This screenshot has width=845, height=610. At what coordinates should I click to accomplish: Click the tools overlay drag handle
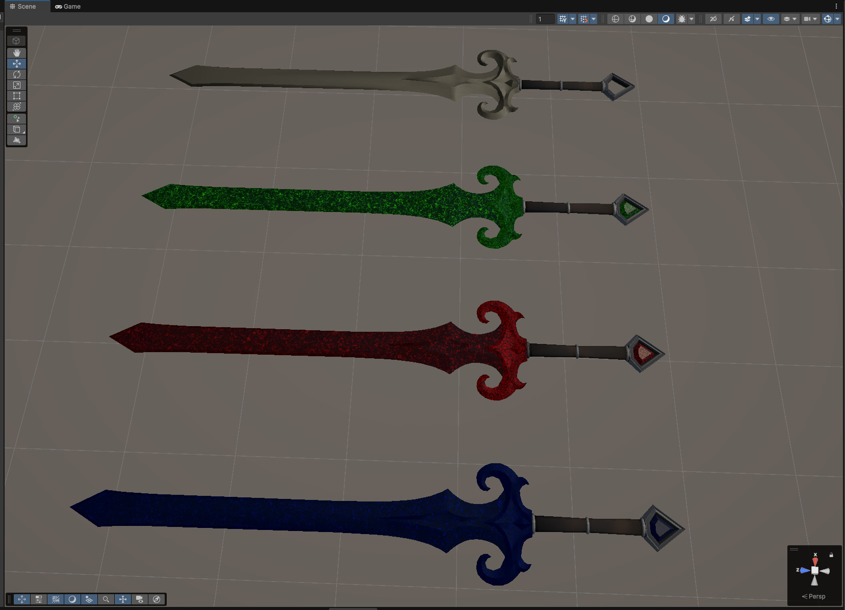(x=16, y=31)
